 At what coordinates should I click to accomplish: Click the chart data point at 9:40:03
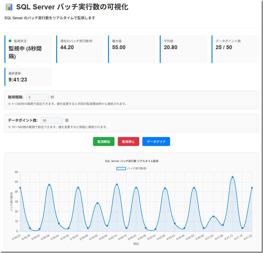pos(98,203)
